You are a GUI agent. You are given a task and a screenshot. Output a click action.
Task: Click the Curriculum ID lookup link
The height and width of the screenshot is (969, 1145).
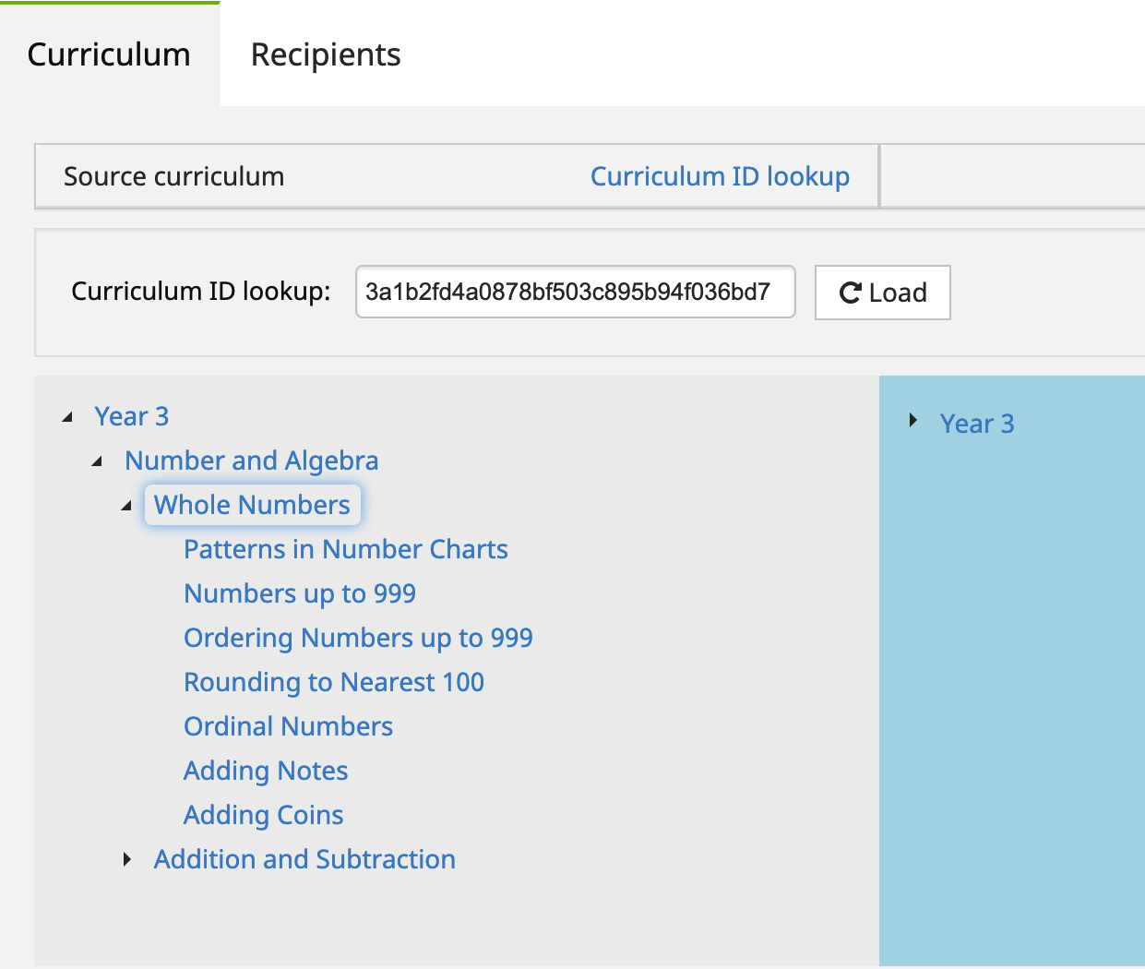(720, 176)
